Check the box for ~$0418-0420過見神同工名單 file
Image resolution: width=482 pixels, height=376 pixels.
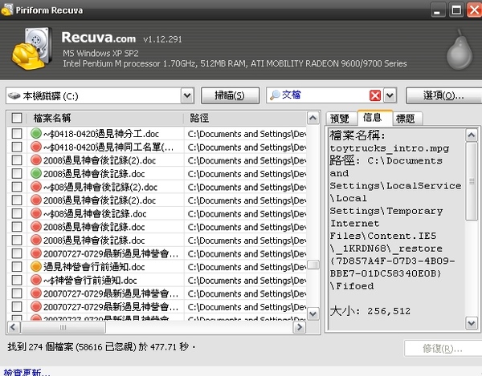(17, 147)
